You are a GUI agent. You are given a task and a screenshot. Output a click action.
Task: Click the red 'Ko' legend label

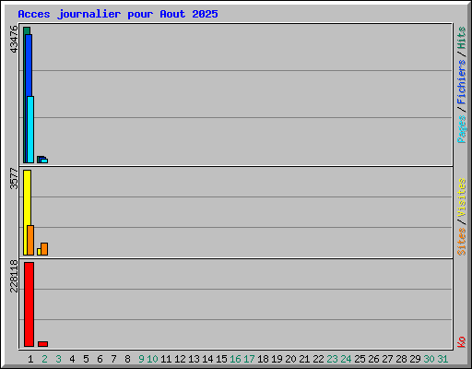pos(462,342)
